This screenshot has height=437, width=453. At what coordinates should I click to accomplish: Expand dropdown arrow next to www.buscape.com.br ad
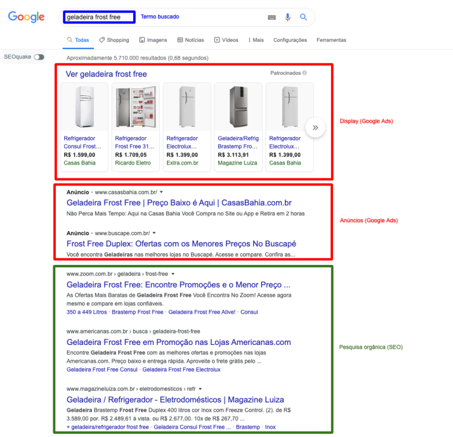154,233
